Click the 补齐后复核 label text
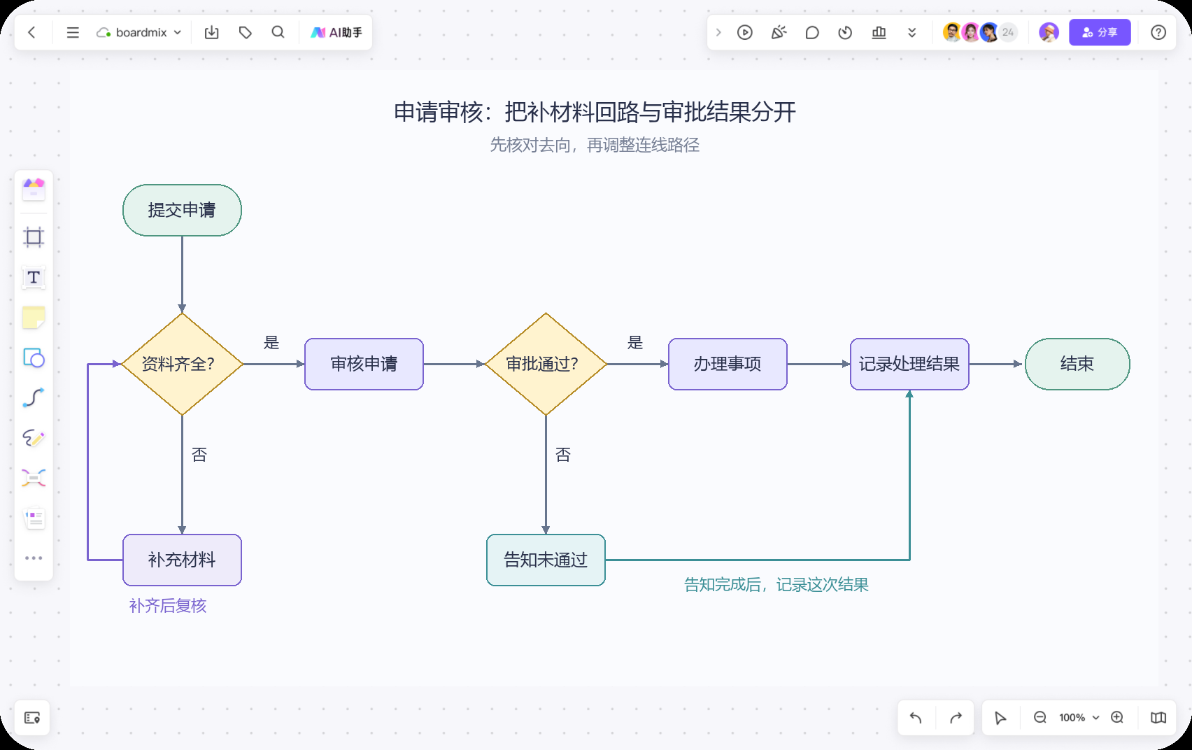The width and height of the screenshot is (1192, 750). tap(168, 605)
